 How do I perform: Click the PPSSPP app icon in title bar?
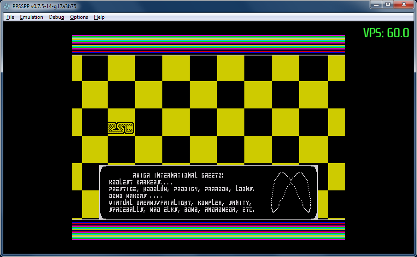click(7, 6)
